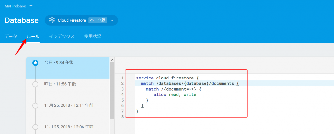Click the history list scrollbar thumb
334x134 pixels.
(112, 91)
